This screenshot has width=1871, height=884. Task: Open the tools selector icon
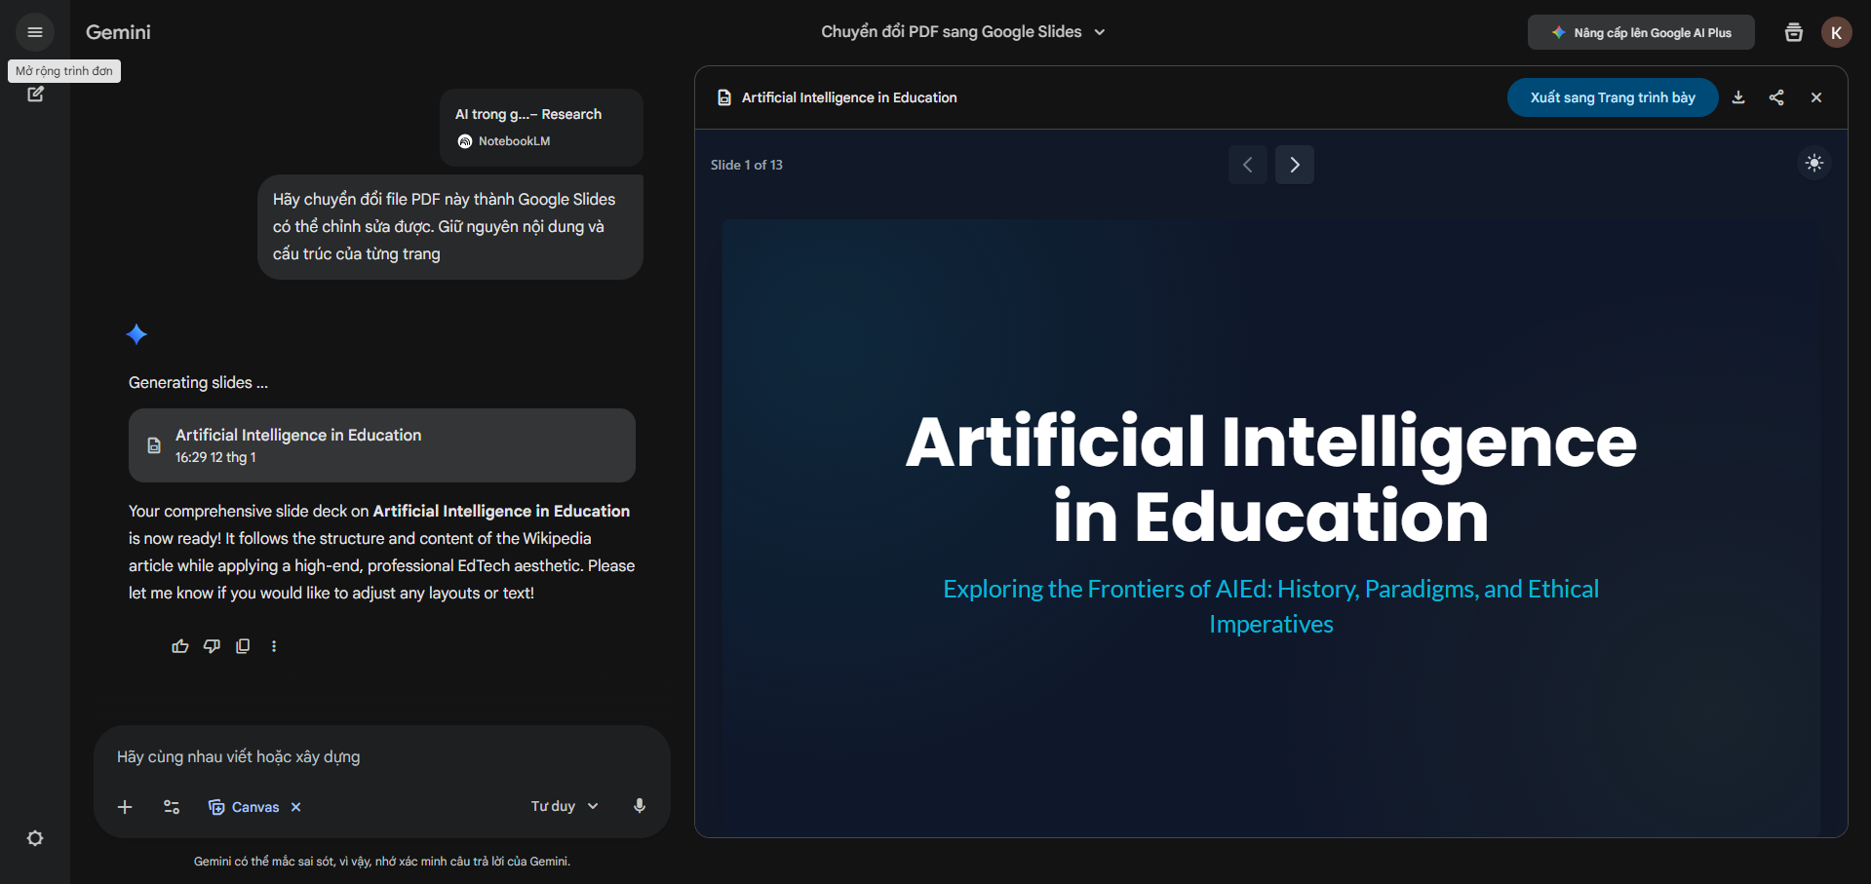tap(172, 807)
